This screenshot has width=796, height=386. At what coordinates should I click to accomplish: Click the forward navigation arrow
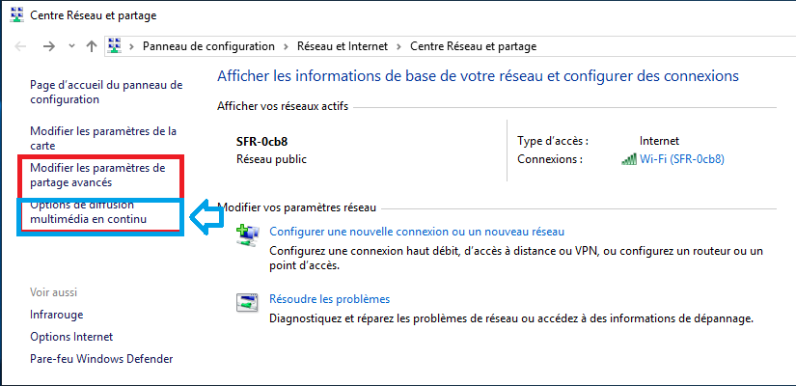click(48, 46)
